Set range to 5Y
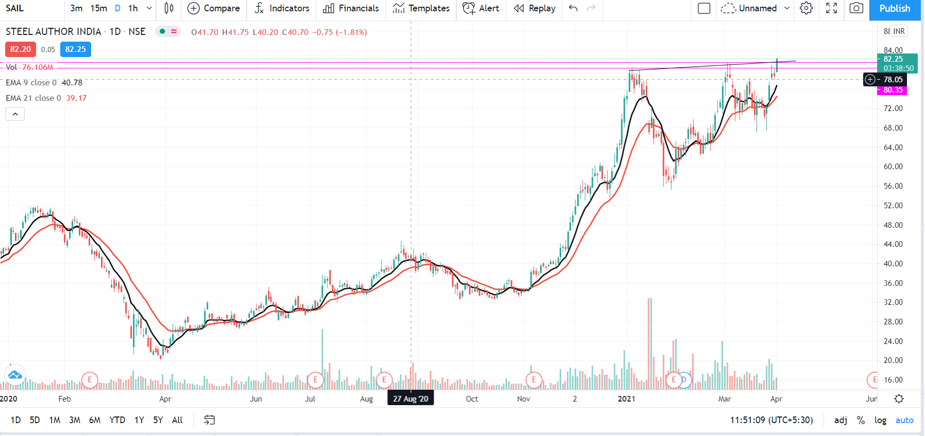 click(158, 420)
